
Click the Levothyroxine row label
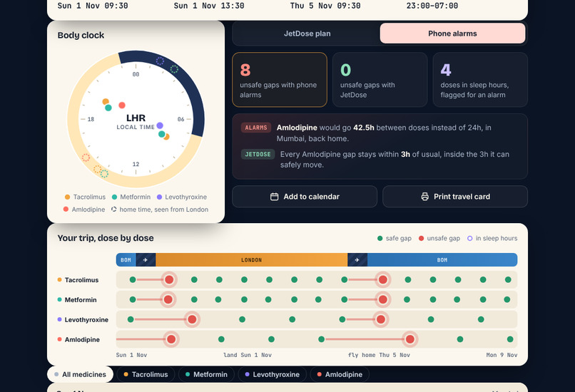(x=83, y=319)
